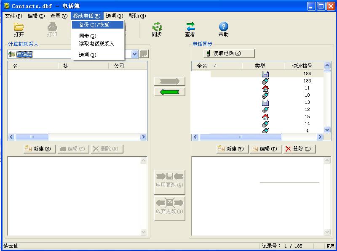The image size is (337, 251).
Task: Click the record number 1 / 185 status
Action: (282, 246)
